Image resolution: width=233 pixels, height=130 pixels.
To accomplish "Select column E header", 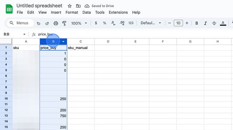I will [135, 42].
